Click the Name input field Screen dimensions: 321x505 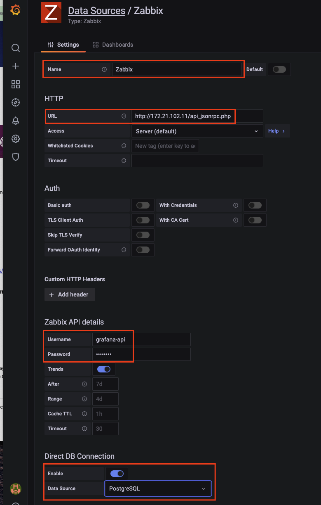(177, 69)
